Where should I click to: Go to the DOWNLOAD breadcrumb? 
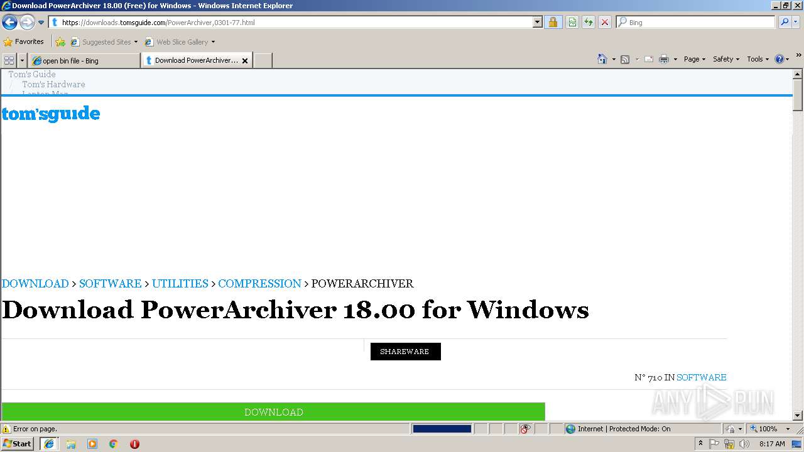[35, 284]
